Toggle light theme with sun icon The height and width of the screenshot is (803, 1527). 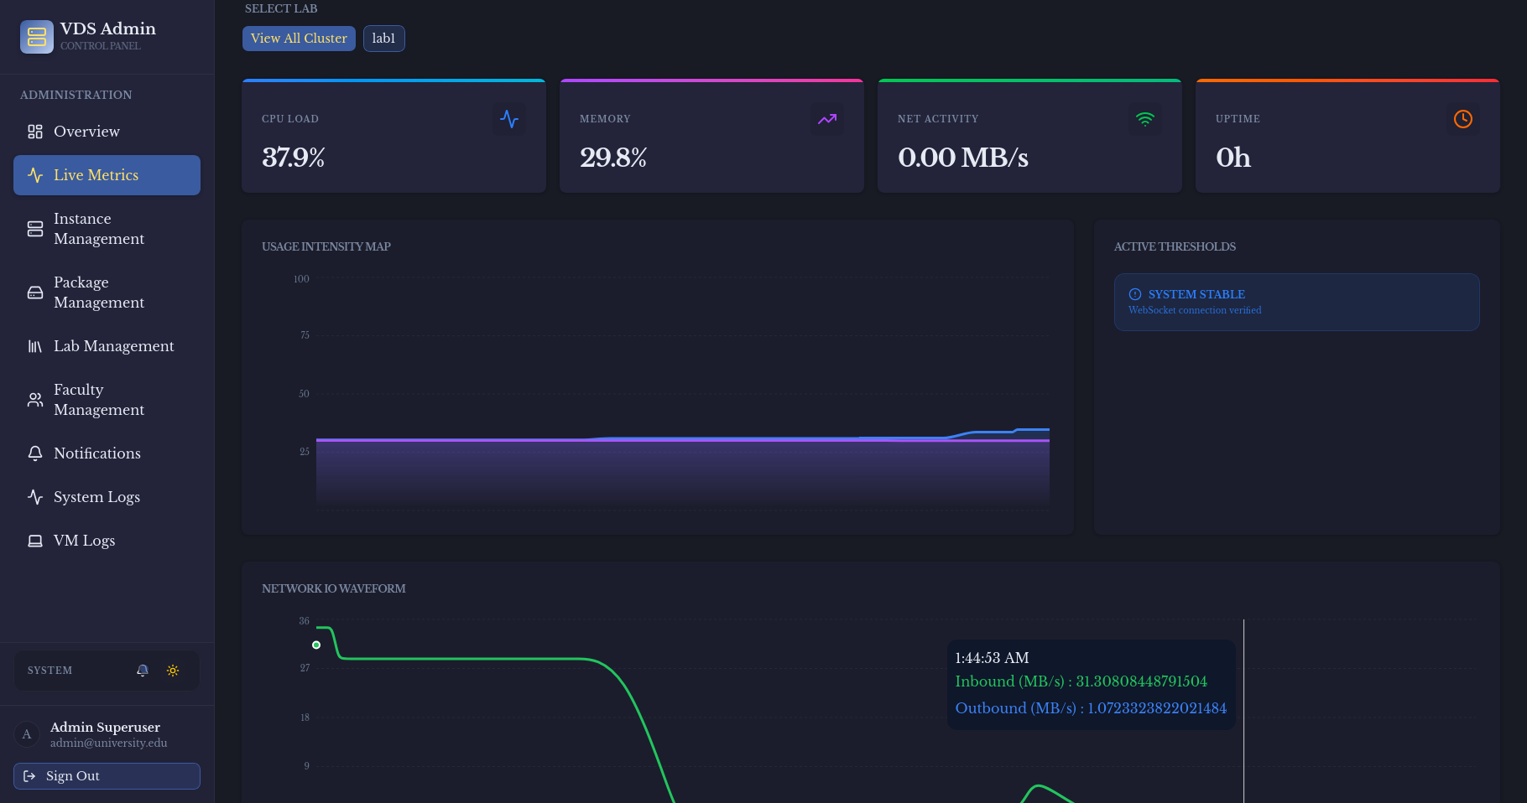tap(173, 671)
